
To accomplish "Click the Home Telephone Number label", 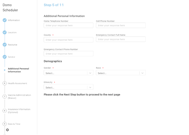I will pyautogui.click(x=56, y=21).
